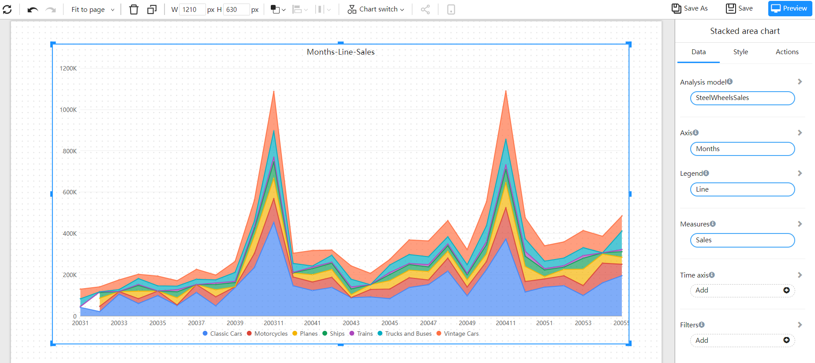The height and width of the screenshot is (363, 815).
Task: Show info for Measures
Action: [x=713, y=223]
